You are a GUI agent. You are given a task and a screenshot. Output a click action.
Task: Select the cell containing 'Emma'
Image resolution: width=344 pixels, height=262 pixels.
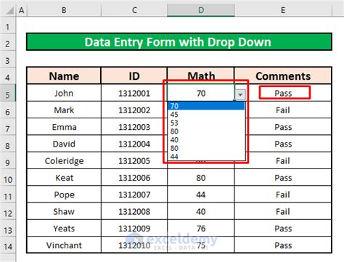pyautogui.click(x=64, y=127)
